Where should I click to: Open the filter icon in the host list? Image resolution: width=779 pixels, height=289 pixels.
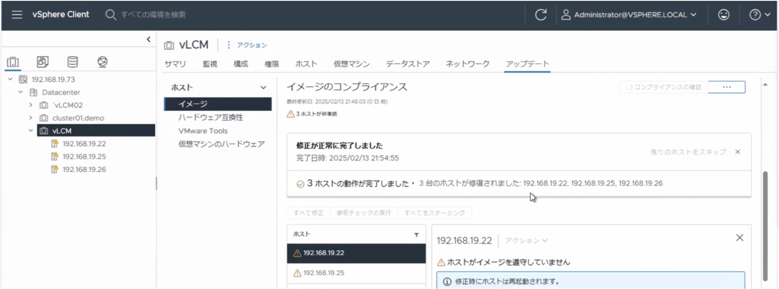click(417, 235)
